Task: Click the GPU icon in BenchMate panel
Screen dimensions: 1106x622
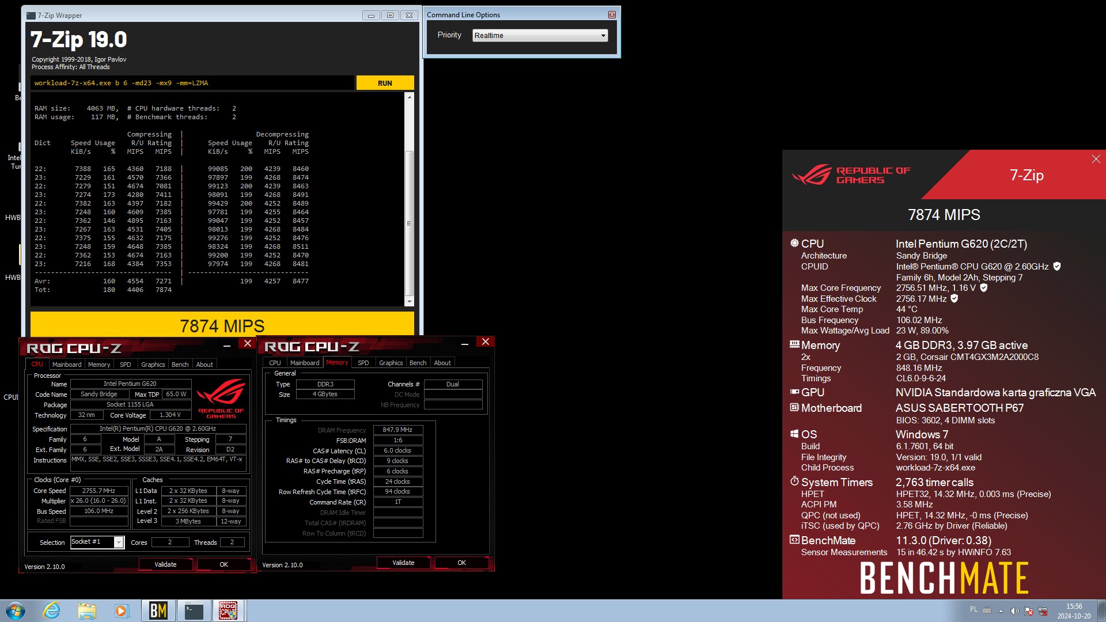Action: 794,392
